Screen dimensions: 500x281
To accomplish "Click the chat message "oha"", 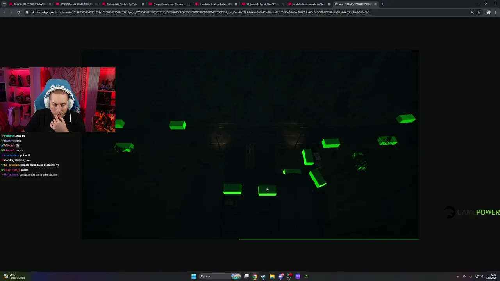I will [18, 140].
